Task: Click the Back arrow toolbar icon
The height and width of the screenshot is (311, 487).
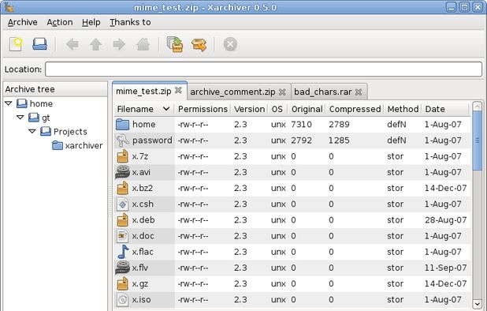Action: (72, 44)
